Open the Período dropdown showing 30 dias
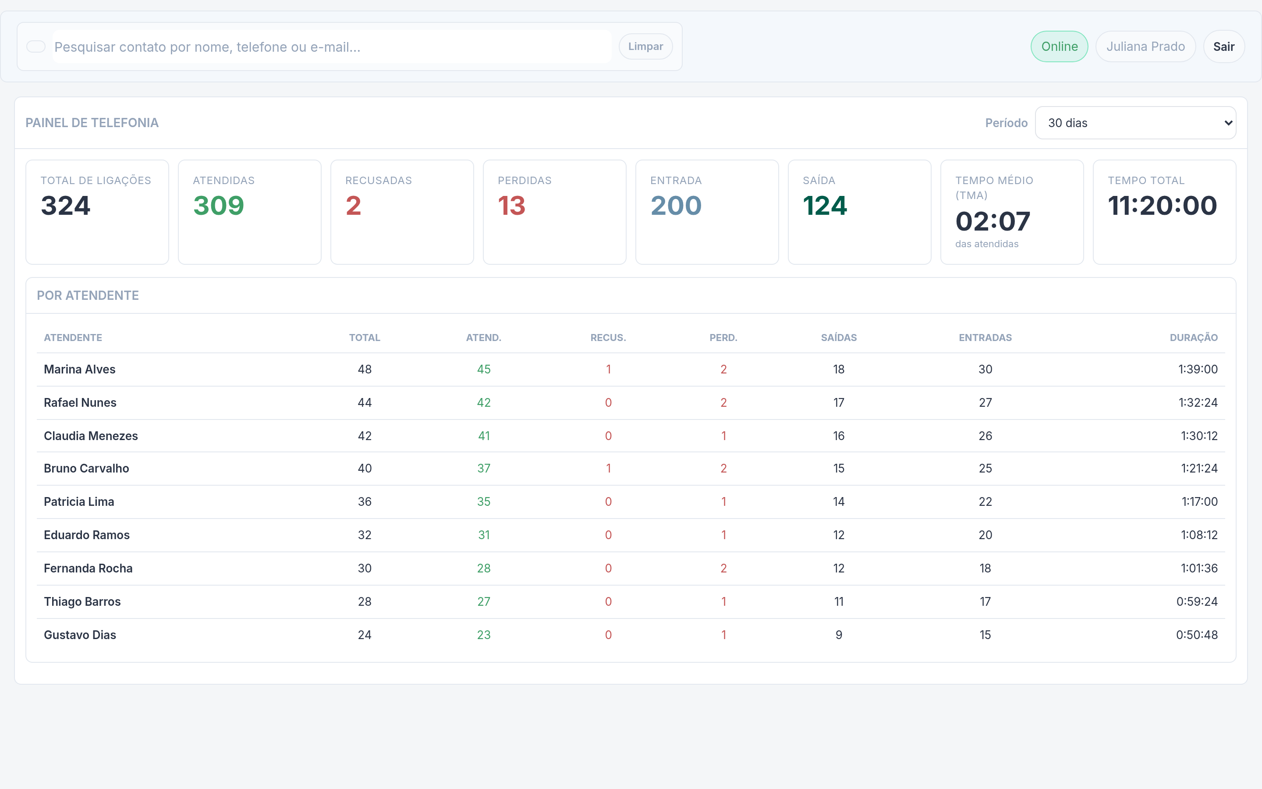 [x=1135, y=123]
